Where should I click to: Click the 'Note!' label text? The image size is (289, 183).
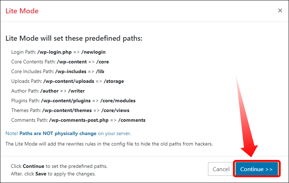coord(12,133)
